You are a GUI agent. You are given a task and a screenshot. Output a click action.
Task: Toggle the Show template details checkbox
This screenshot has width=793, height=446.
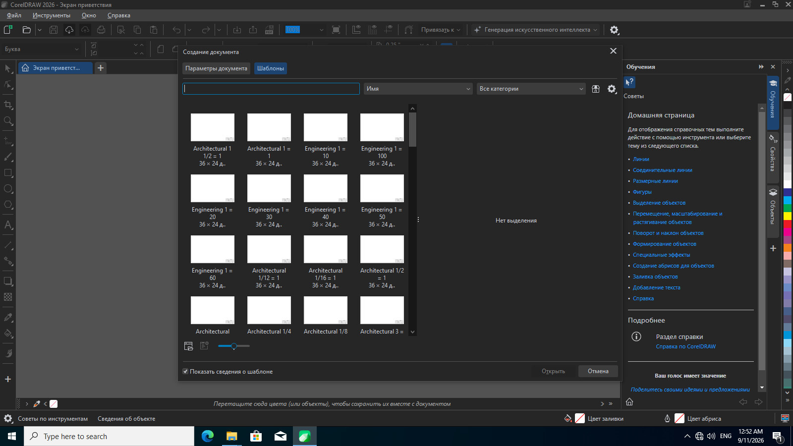tap(185, 371)
